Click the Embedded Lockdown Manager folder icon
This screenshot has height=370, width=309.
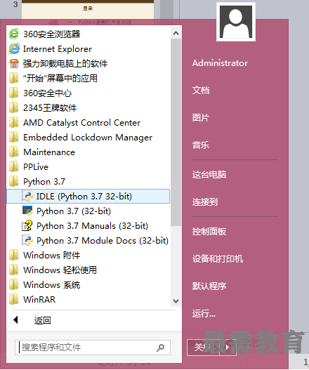(x=13, y=137)
